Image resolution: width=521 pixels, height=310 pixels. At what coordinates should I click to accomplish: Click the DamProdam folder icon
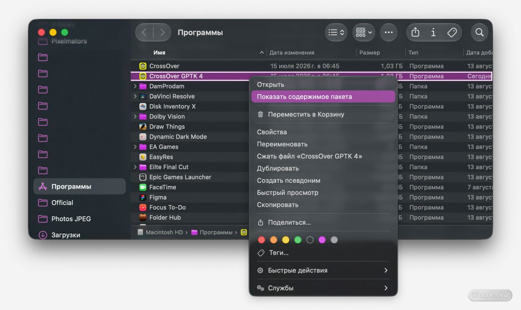(x=143, y=86)
